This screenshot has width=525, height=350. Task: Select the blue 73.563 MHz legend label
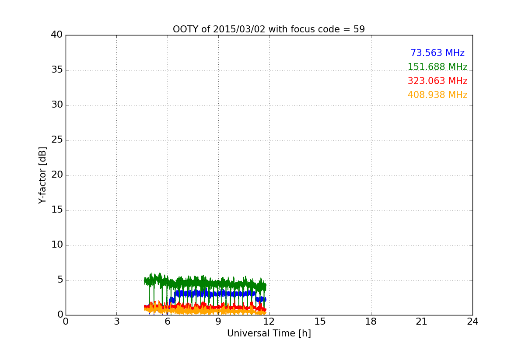(x=437, y=53)
